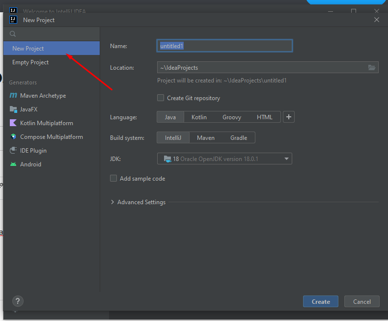
Task: Select HTML as the language
Action: (265, 117)
